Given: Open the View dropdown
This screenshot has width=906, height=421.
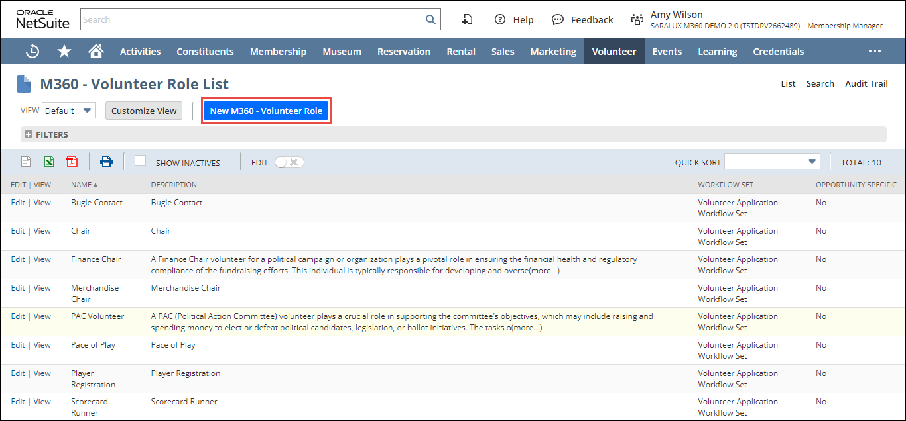Looking at the screenshot, I should 69,111.
